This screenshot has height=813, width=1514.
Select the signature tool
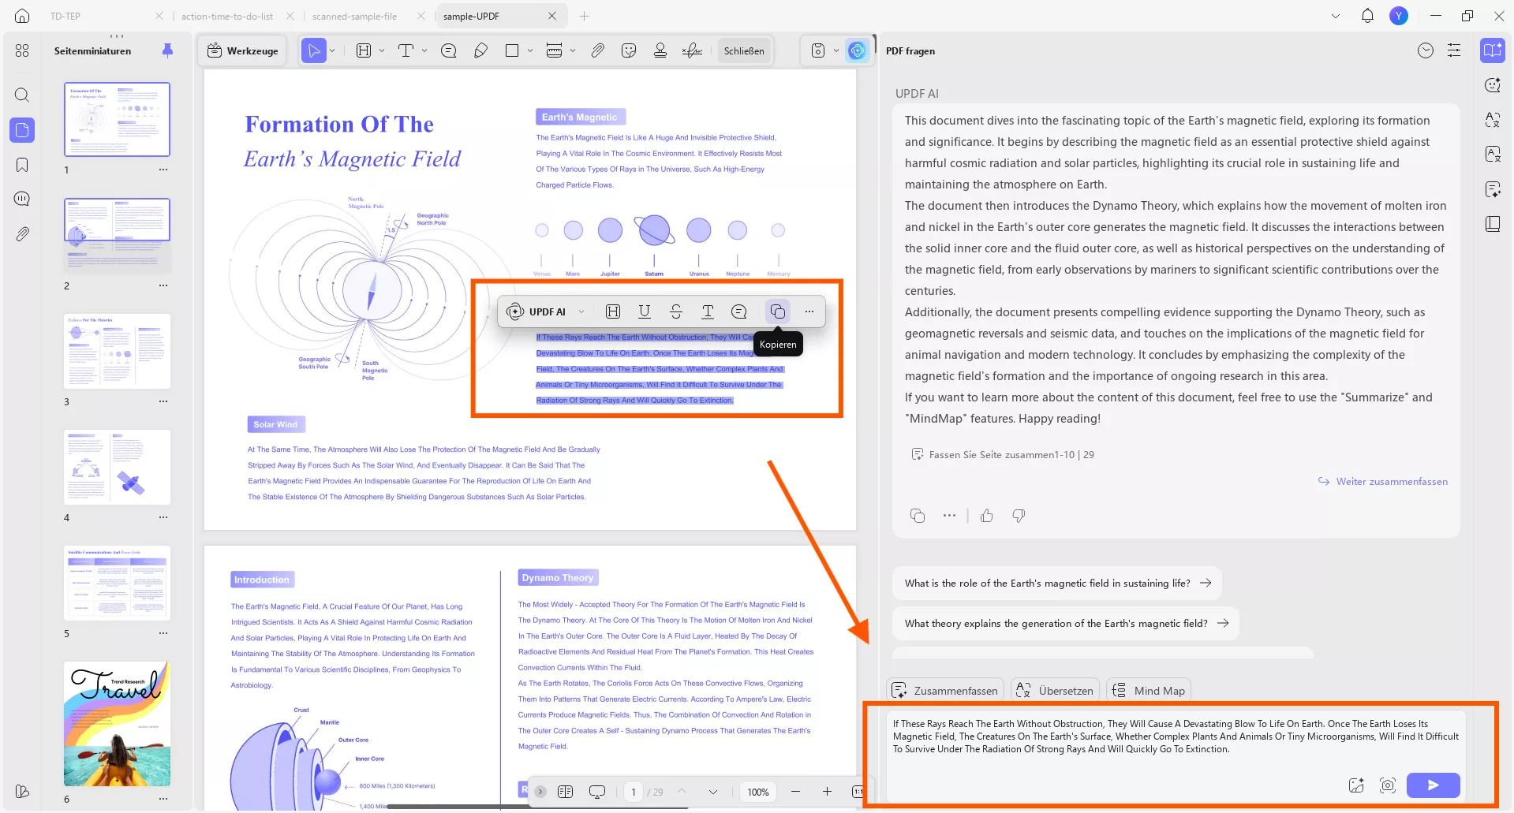click(x=692, y=50)
